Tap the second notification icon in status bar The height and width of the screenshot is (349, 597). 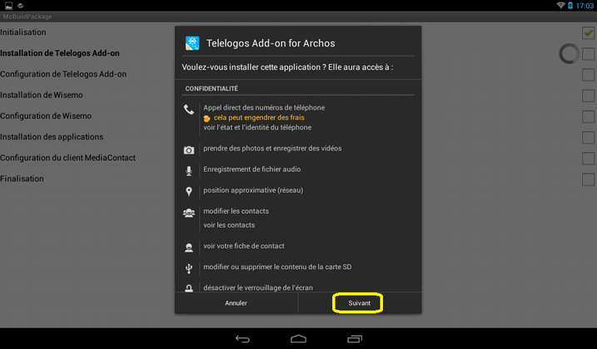coord(20,5)
